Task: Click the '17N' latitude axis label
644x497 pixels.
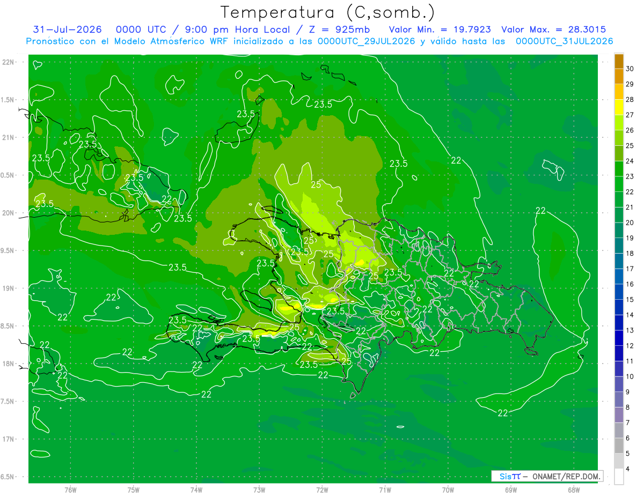Action: [x=9, y=439]
